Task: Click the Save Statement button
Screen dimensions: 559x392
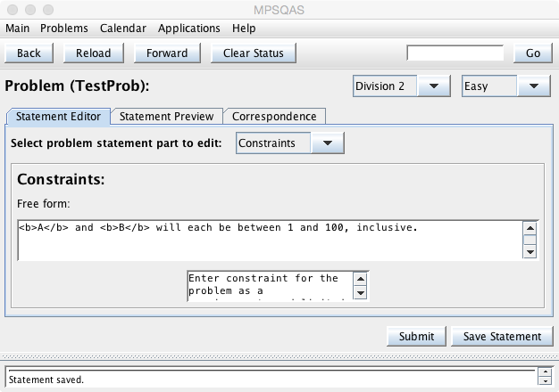Action: click(x=501, y=336)
